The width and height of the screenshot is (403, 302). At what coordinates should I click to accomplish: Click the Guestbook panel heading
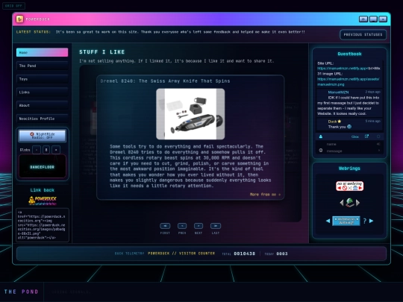[349, 54]
